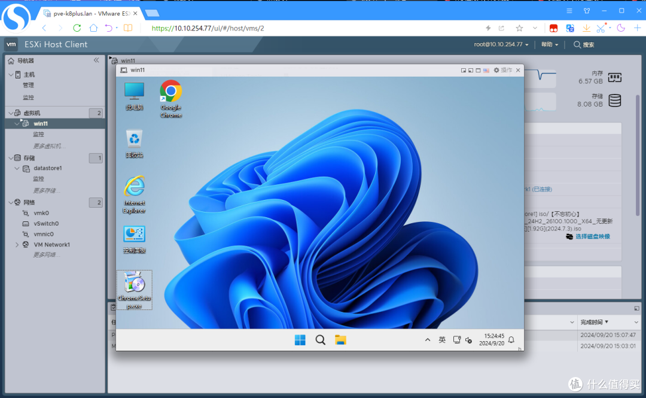Select ChromeSetup.exe on the desktop
The width and height of the screenshot is (646, 398).
135,290
